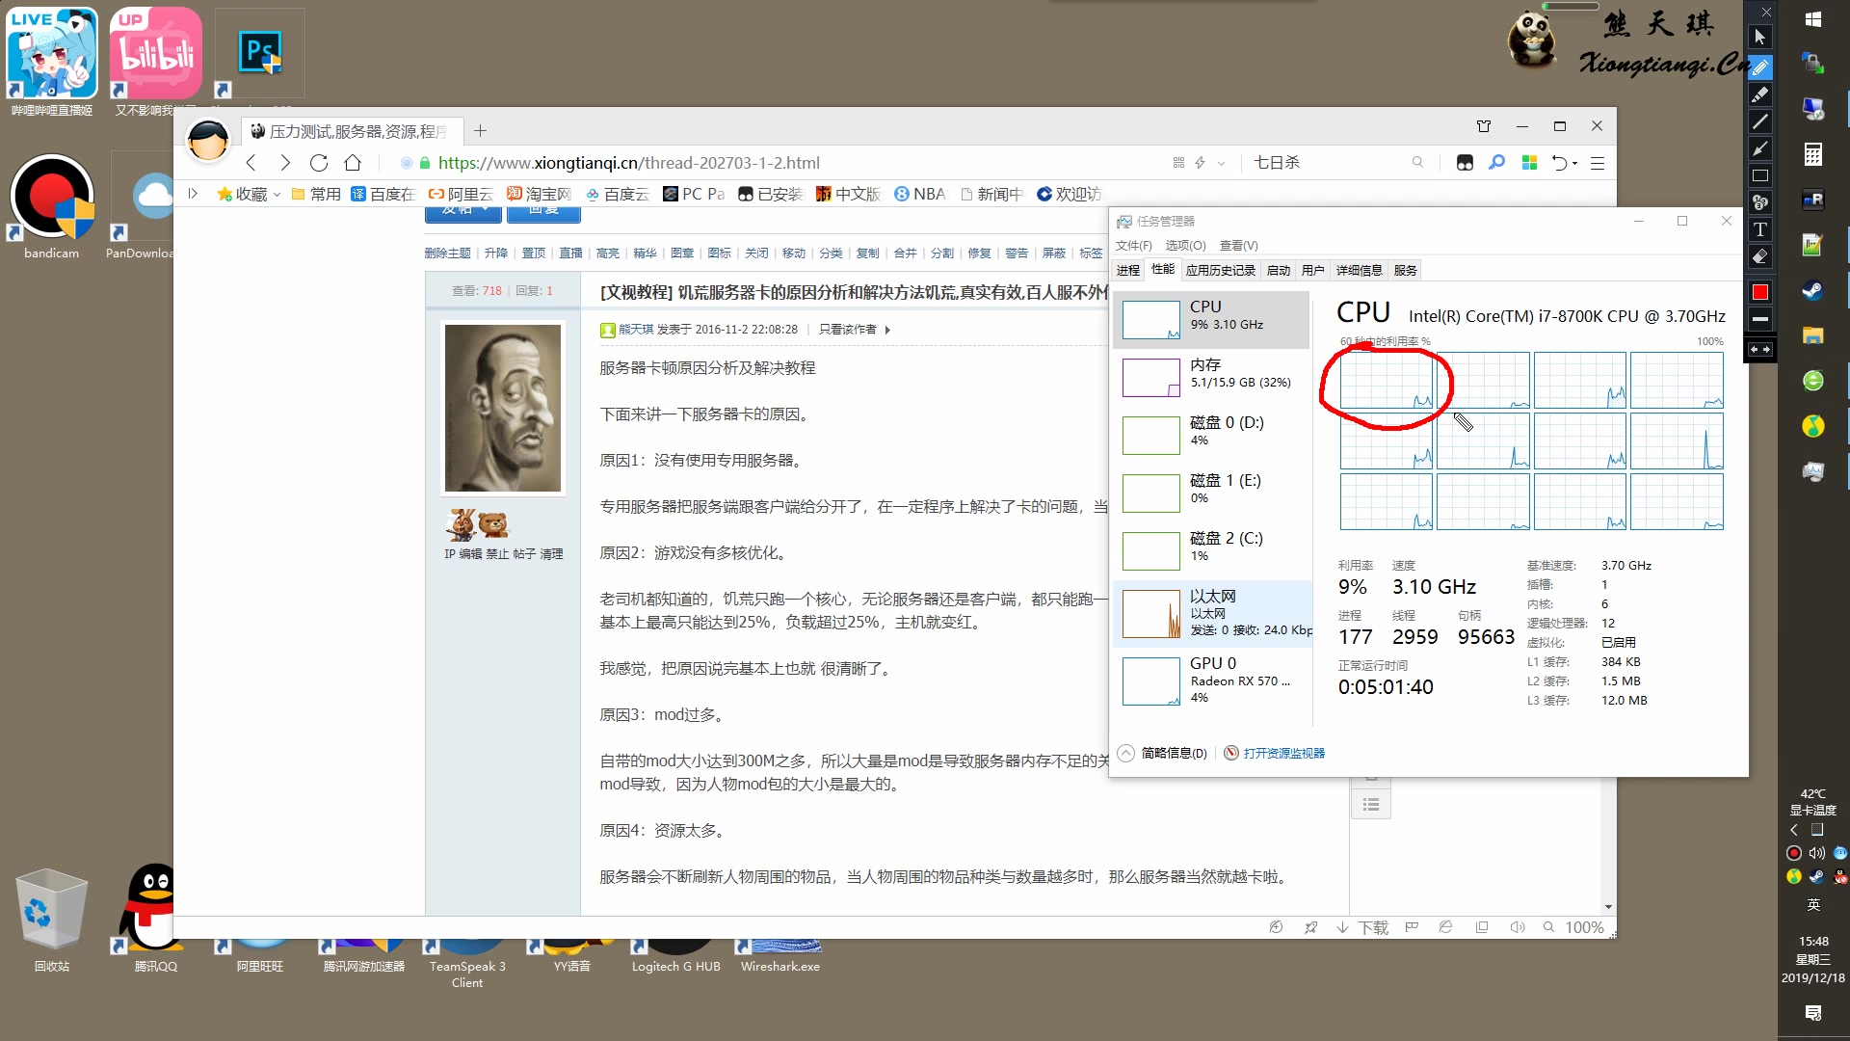Screen dimensions: 1850x1041
Task: Select the highlighter tool in drawing toolbar
Action: pos(1759,94)
